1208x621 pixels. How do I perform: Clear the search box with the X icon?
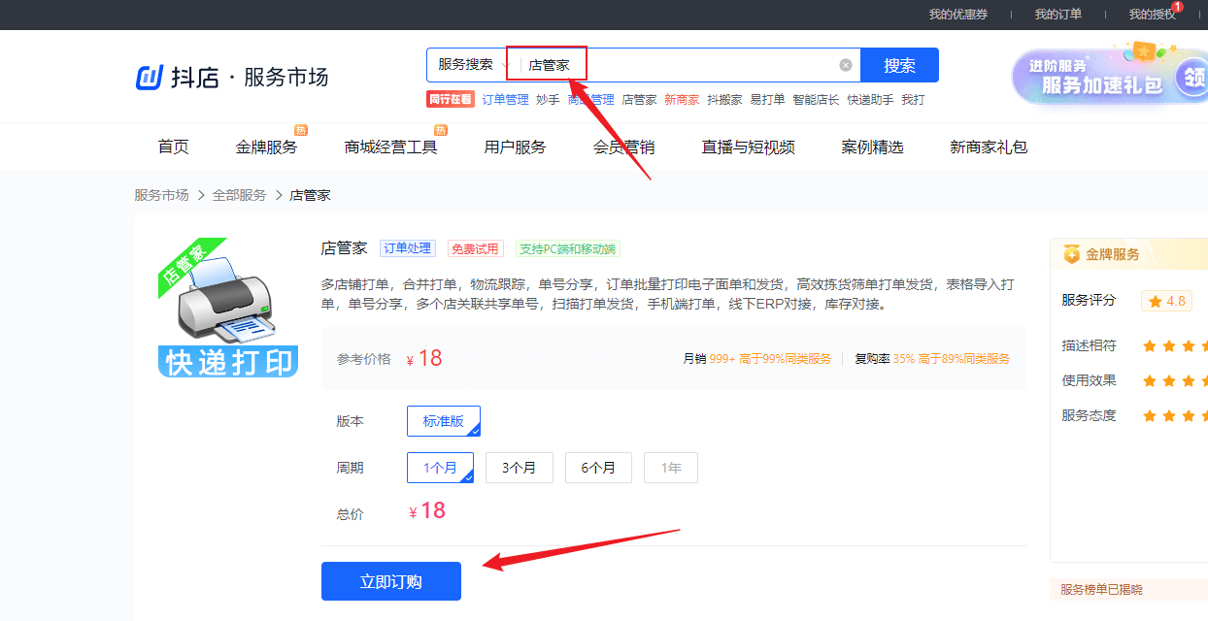pyautogui.click(x=846, y=65)
